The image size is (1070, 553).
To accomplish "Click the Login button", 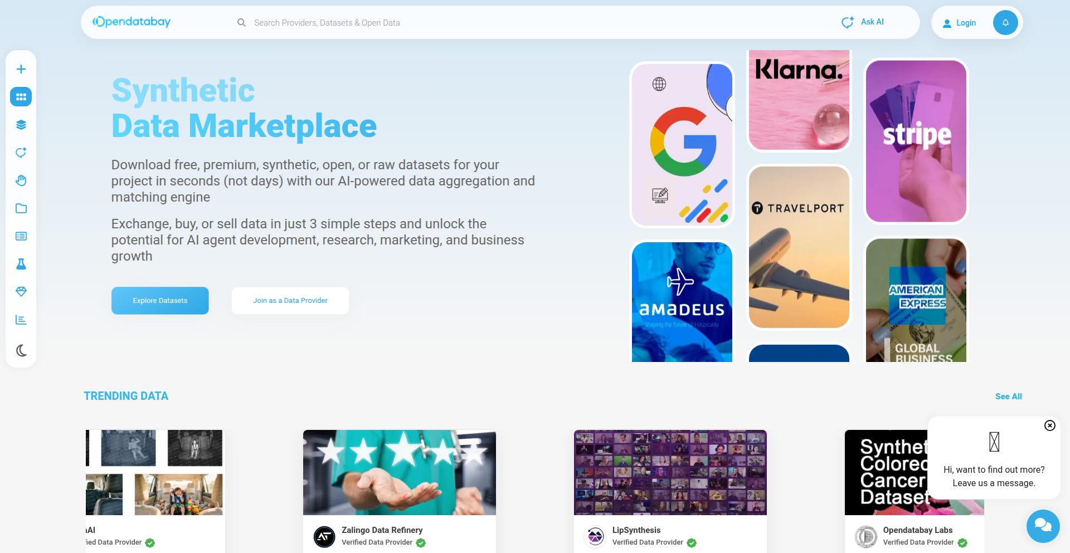I will 959,23.
